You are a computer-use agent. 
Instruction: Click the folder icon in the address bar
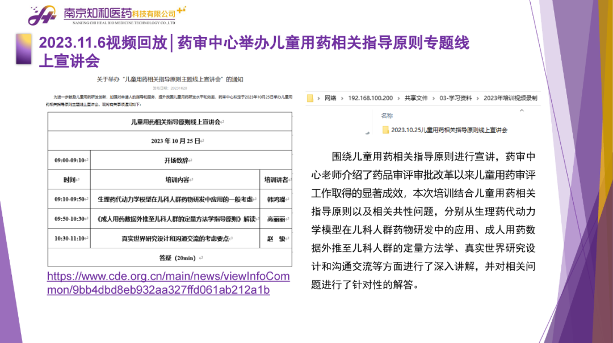(310, 98)
